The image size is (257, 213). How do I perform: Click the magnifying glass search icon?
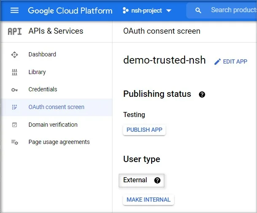click(198, 11)
